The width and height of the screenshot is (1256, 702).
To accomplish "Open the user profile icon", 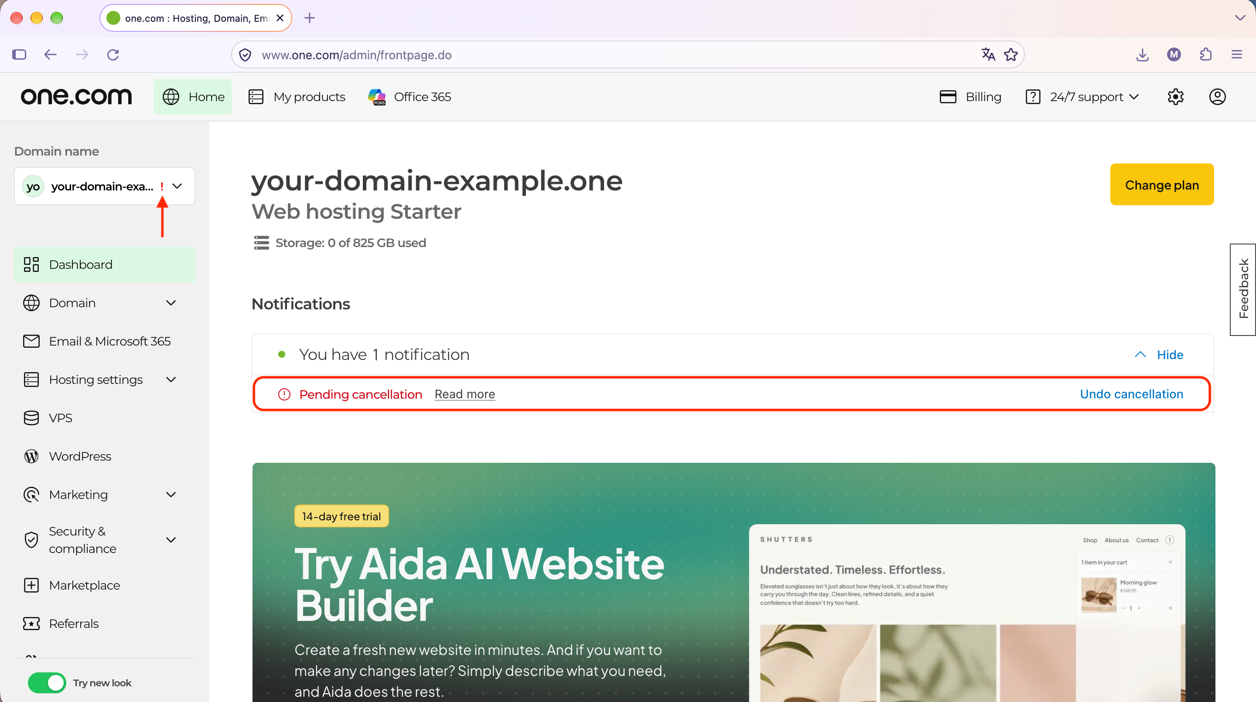I will (x=1218, y=97).
